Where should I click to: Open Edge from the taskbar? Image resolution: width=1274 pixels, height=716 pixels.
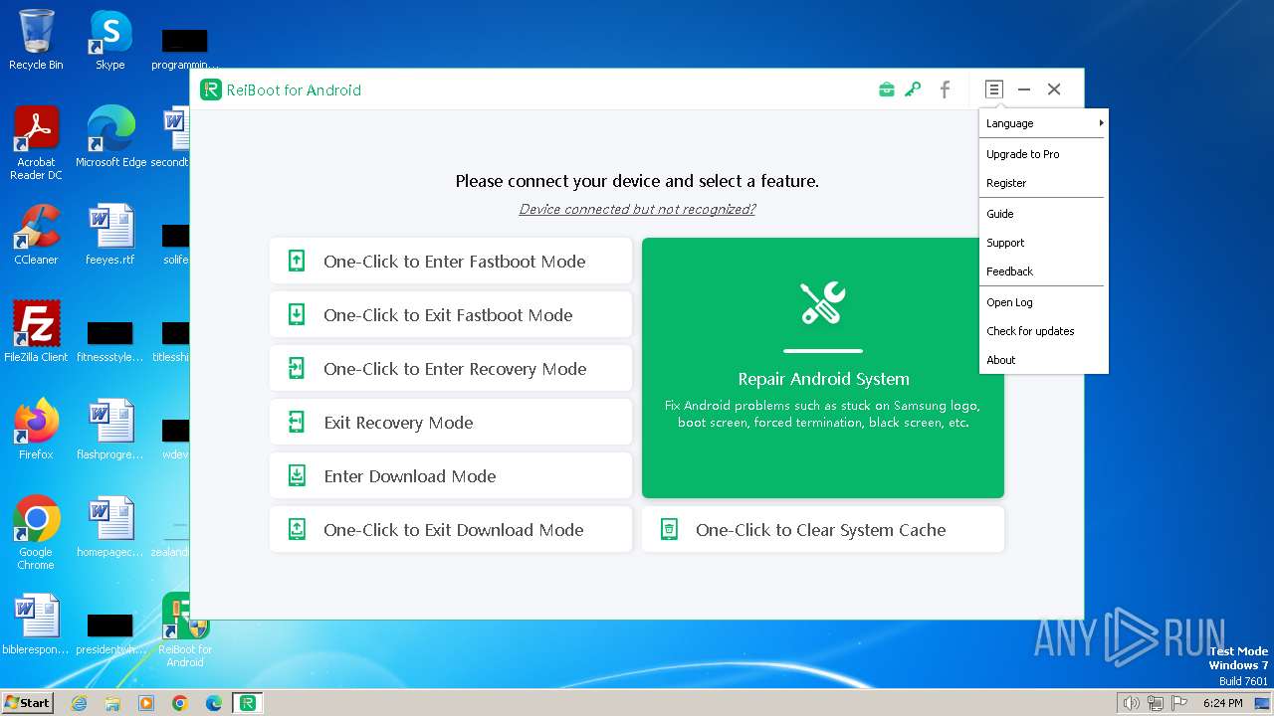click(x=214, y=703)
